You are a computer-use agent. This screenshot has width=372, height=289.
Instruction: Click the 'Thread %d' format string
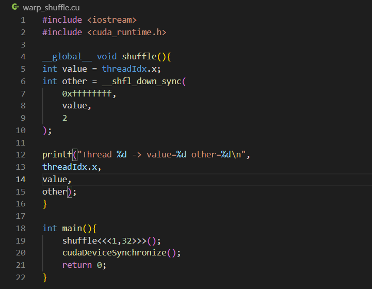104,155
